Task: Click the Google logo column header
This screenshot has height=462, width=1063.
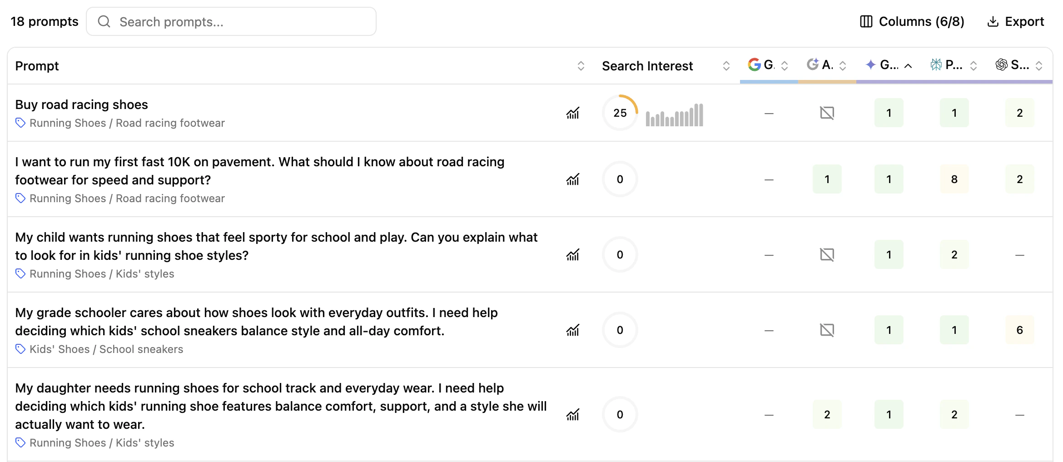Action: coord(755,65)
